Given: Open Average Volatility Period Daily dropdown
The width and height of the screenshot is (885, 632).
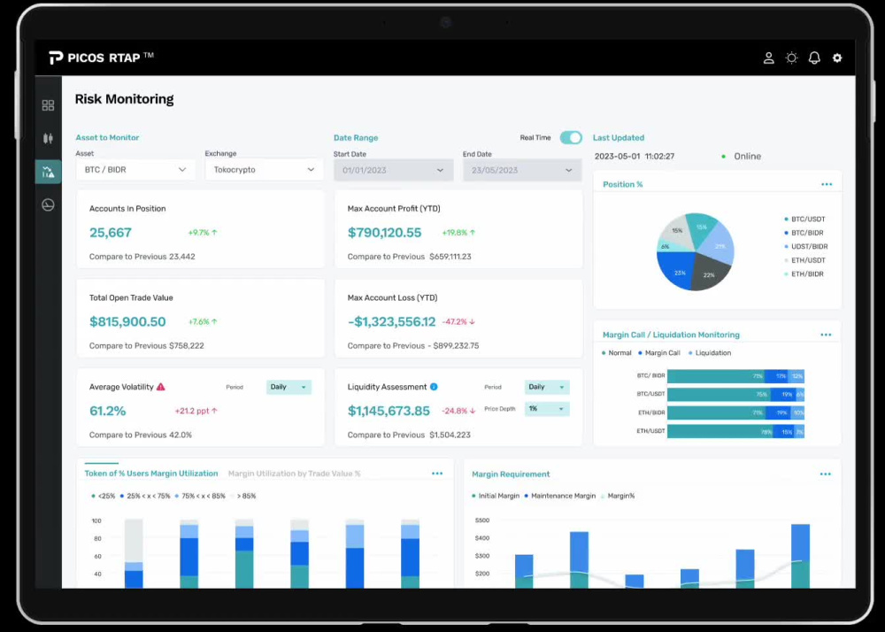Looking at the screenshot, I should pos(289,387).
